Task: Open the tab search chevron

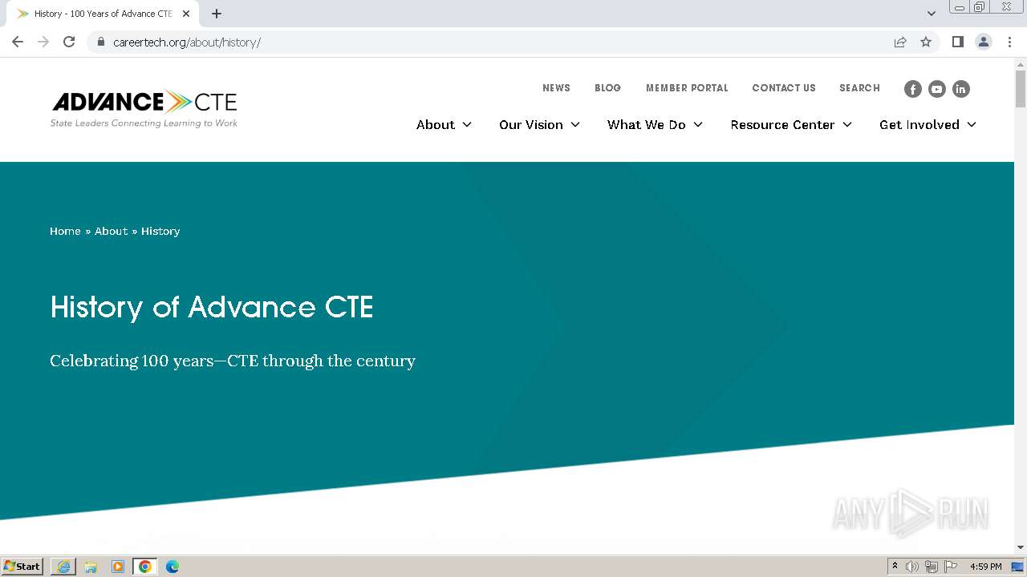Action: 932,14
